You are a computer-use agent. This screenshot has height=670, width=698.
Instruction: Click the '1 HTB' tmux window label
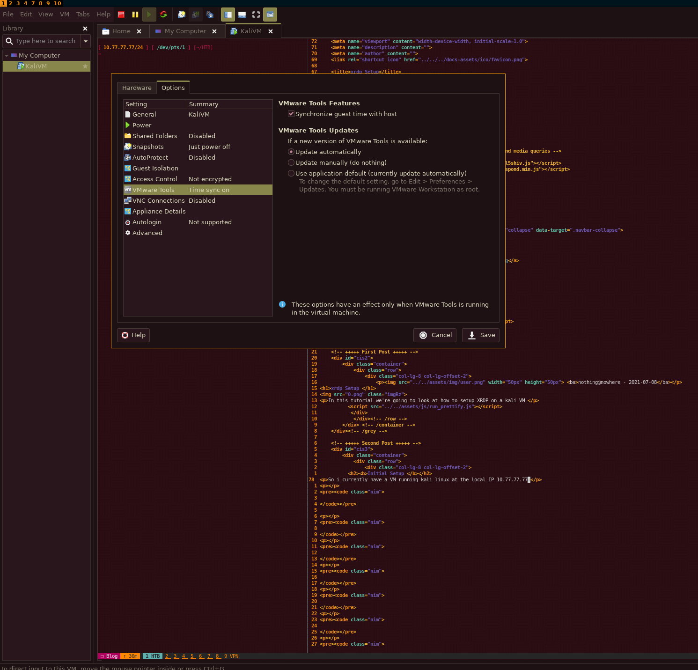[153, 656]
